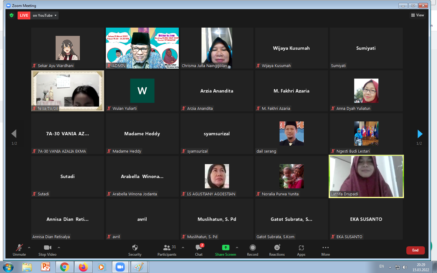The width and height of the screenshot is (437, 273).
Task: Open the Participants panel
Action: [x=167, y=250]
